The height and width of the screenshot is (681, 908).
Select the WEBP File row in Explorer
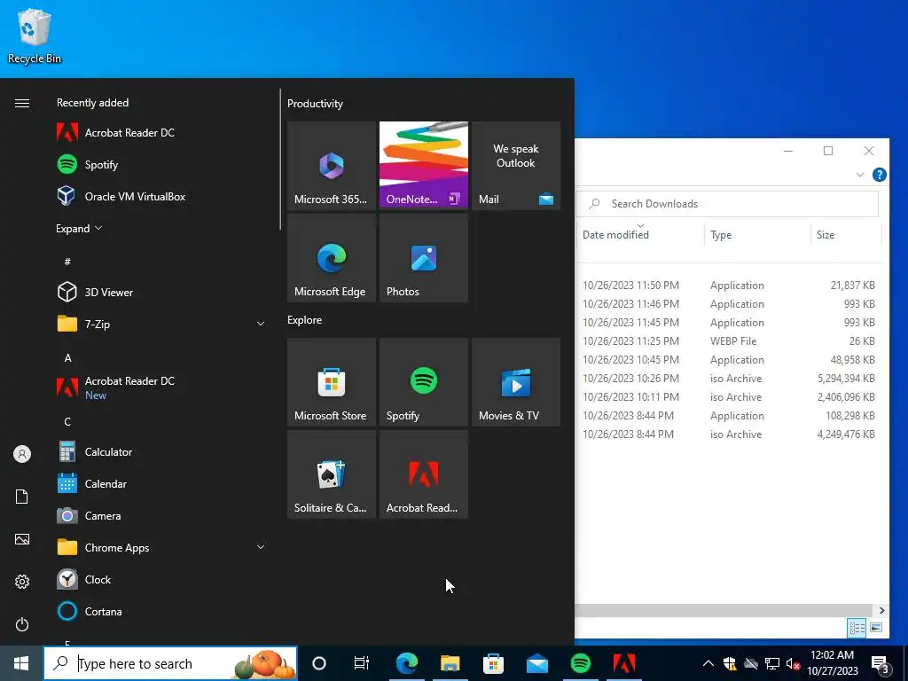pos(731,341)
